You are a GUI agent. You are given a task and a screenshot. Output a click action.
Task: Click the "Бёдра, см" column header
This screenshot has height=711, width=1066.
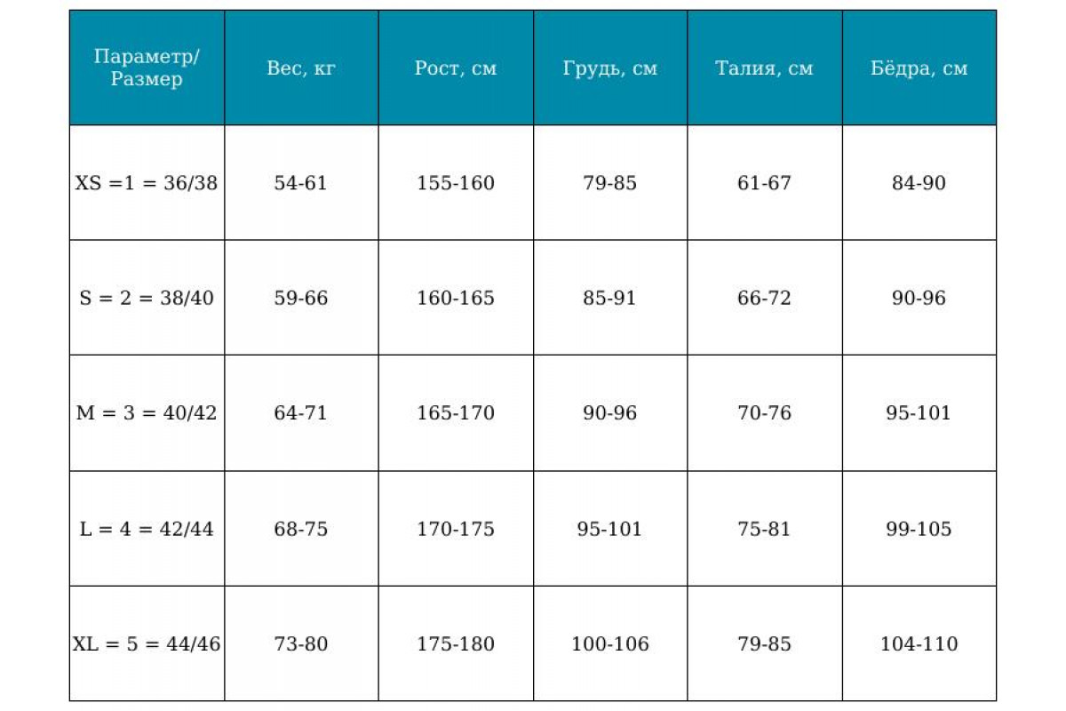coord(919,68)
